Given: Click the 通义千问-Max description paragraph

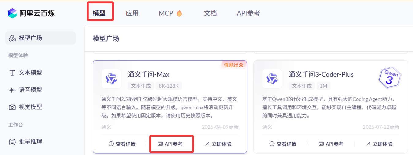Looking at the screenshot, I should coord(170,107).
